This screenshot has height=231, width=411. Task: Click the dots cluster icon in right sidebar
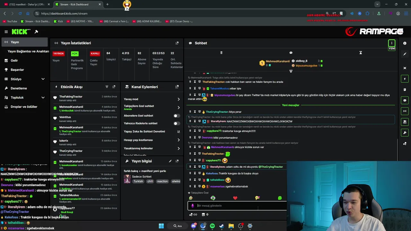tap(405, 143)
